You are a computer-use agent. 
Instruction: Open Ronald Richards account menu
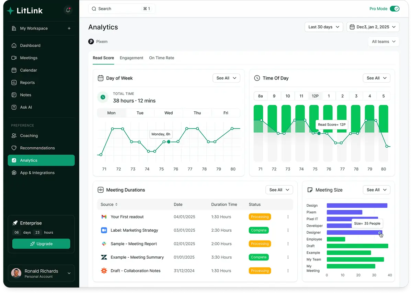pyautogui.click(x=41, y=273)
